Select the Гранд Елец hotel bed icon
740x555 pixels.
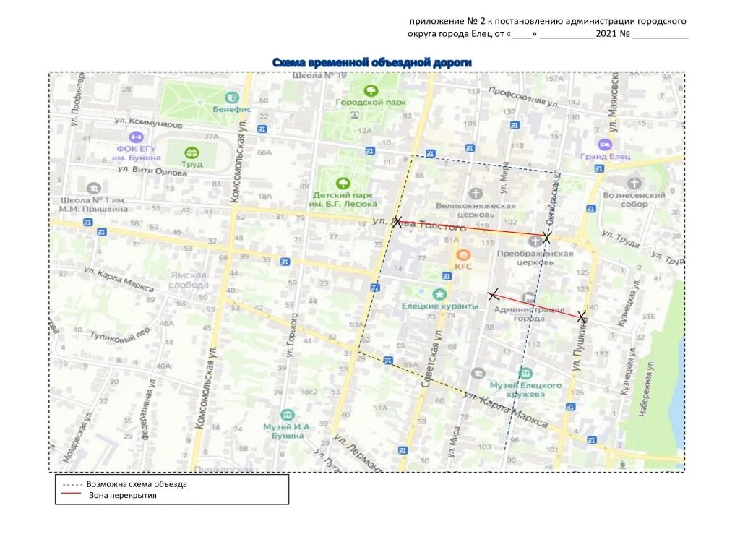point(604,145)
